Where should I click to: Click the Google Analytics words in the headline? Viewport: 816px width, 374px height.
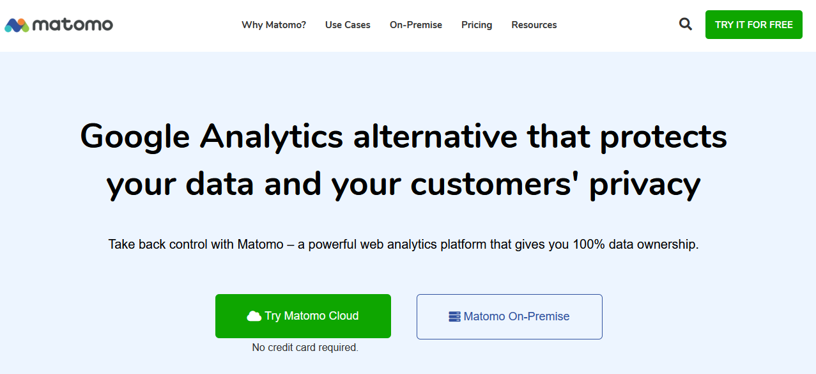tap(212, 137)
